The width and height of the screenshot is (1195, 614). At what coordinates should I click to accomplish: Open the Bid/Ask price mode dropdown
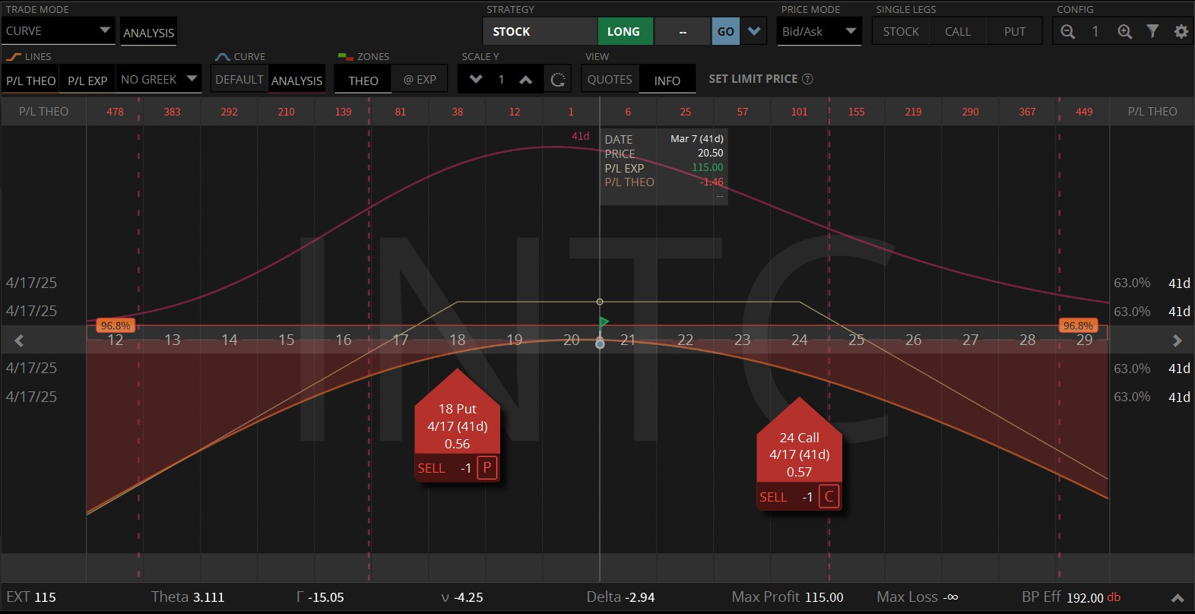click(x=819, y=31)
